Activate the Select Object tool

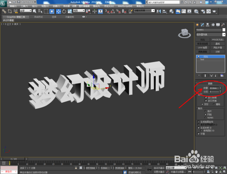click(x=35, y=11)
